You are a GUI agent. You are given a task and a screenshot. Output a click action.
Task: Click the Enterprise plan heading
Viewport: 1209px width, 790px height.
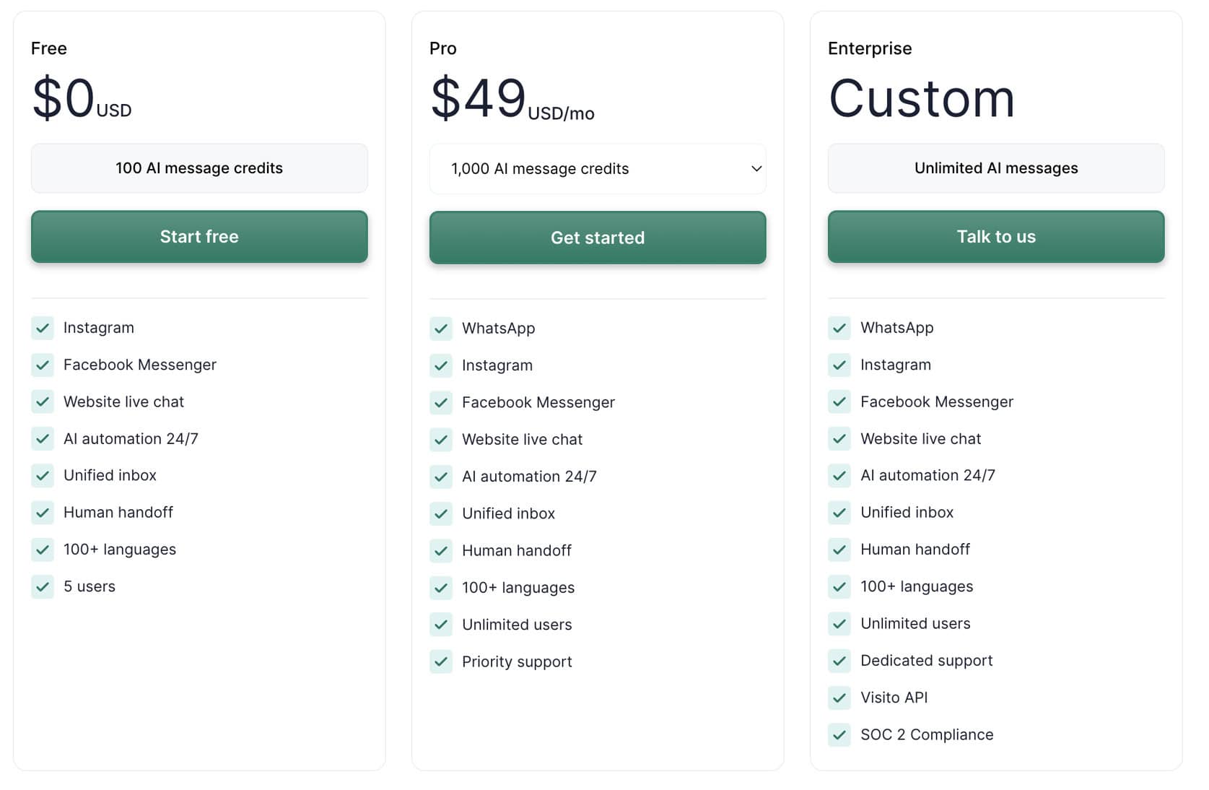870,48
